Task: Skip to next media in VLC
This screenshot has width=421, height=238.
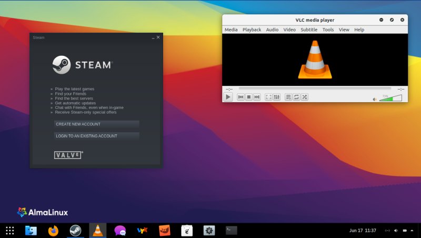Action: 257,97
